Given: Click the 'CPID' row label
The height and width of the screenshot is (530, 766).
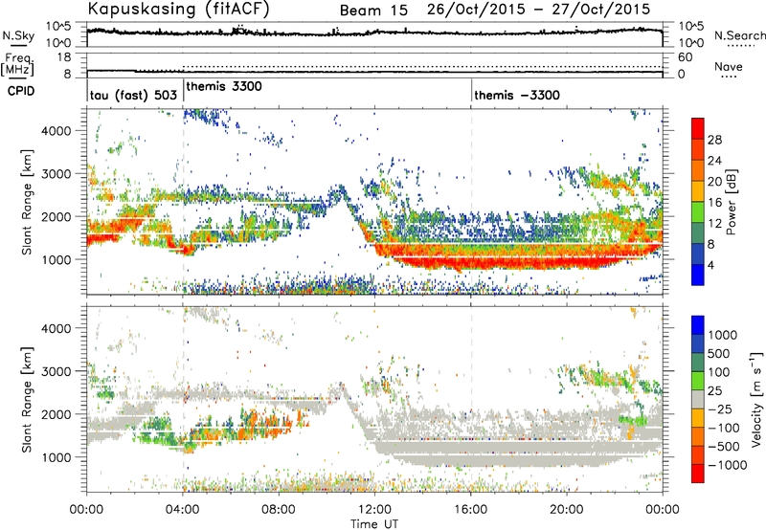Looking at the screenshot, I should point(21,91).
